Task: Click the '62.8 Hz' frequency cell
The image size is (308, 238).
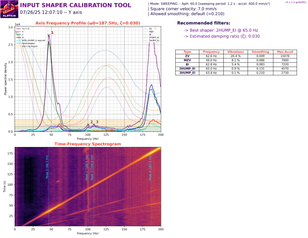Action: (211, 64)
